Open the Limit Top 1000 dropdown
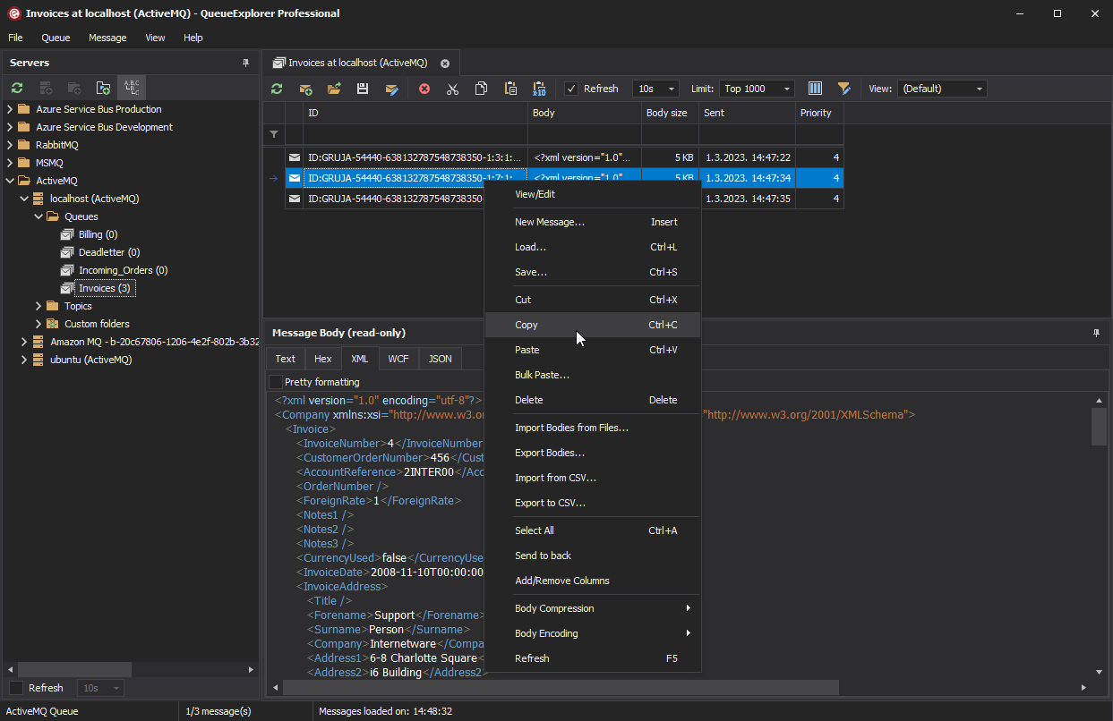 pos(757,89)
